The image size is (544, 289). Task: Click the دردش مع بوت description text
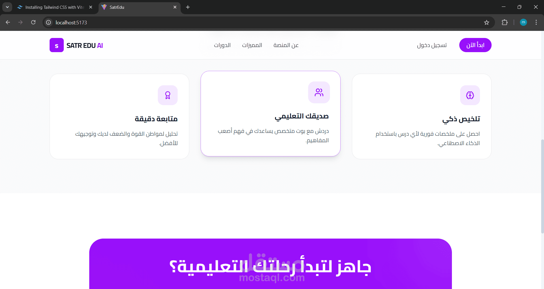click(x=273, y=135)
